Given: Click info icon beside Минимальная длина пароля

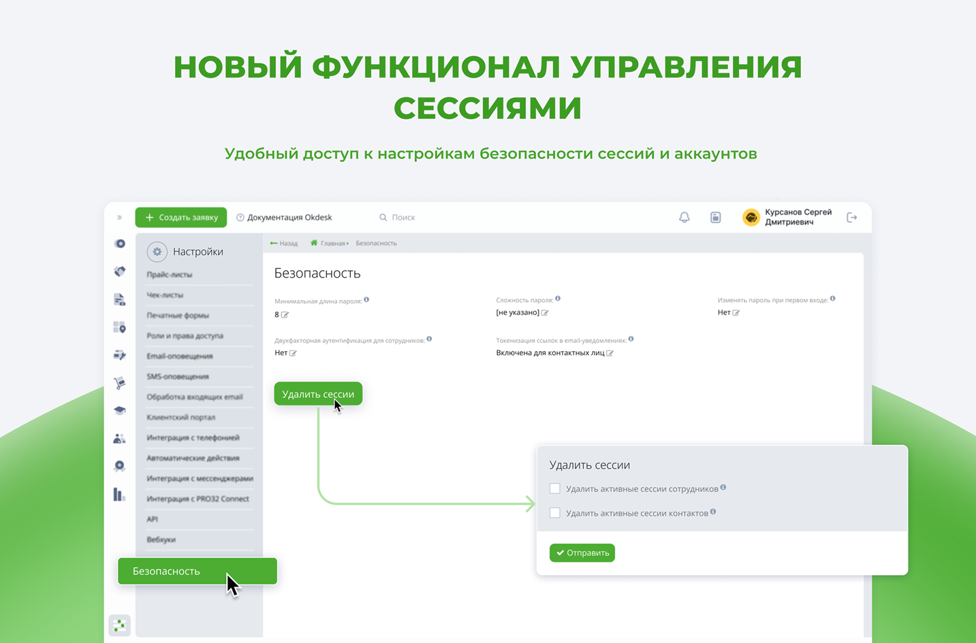Looking at the screenshot, I should 366,299.
